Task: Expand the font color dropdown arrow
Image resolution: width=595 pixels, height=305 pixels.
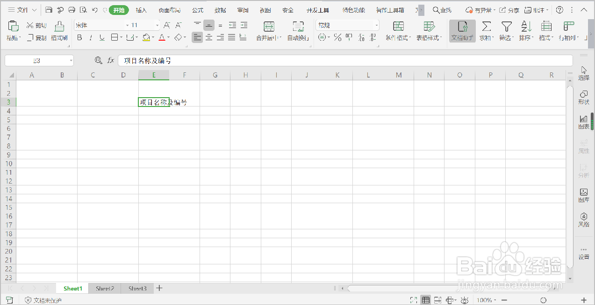Action: 168,37
